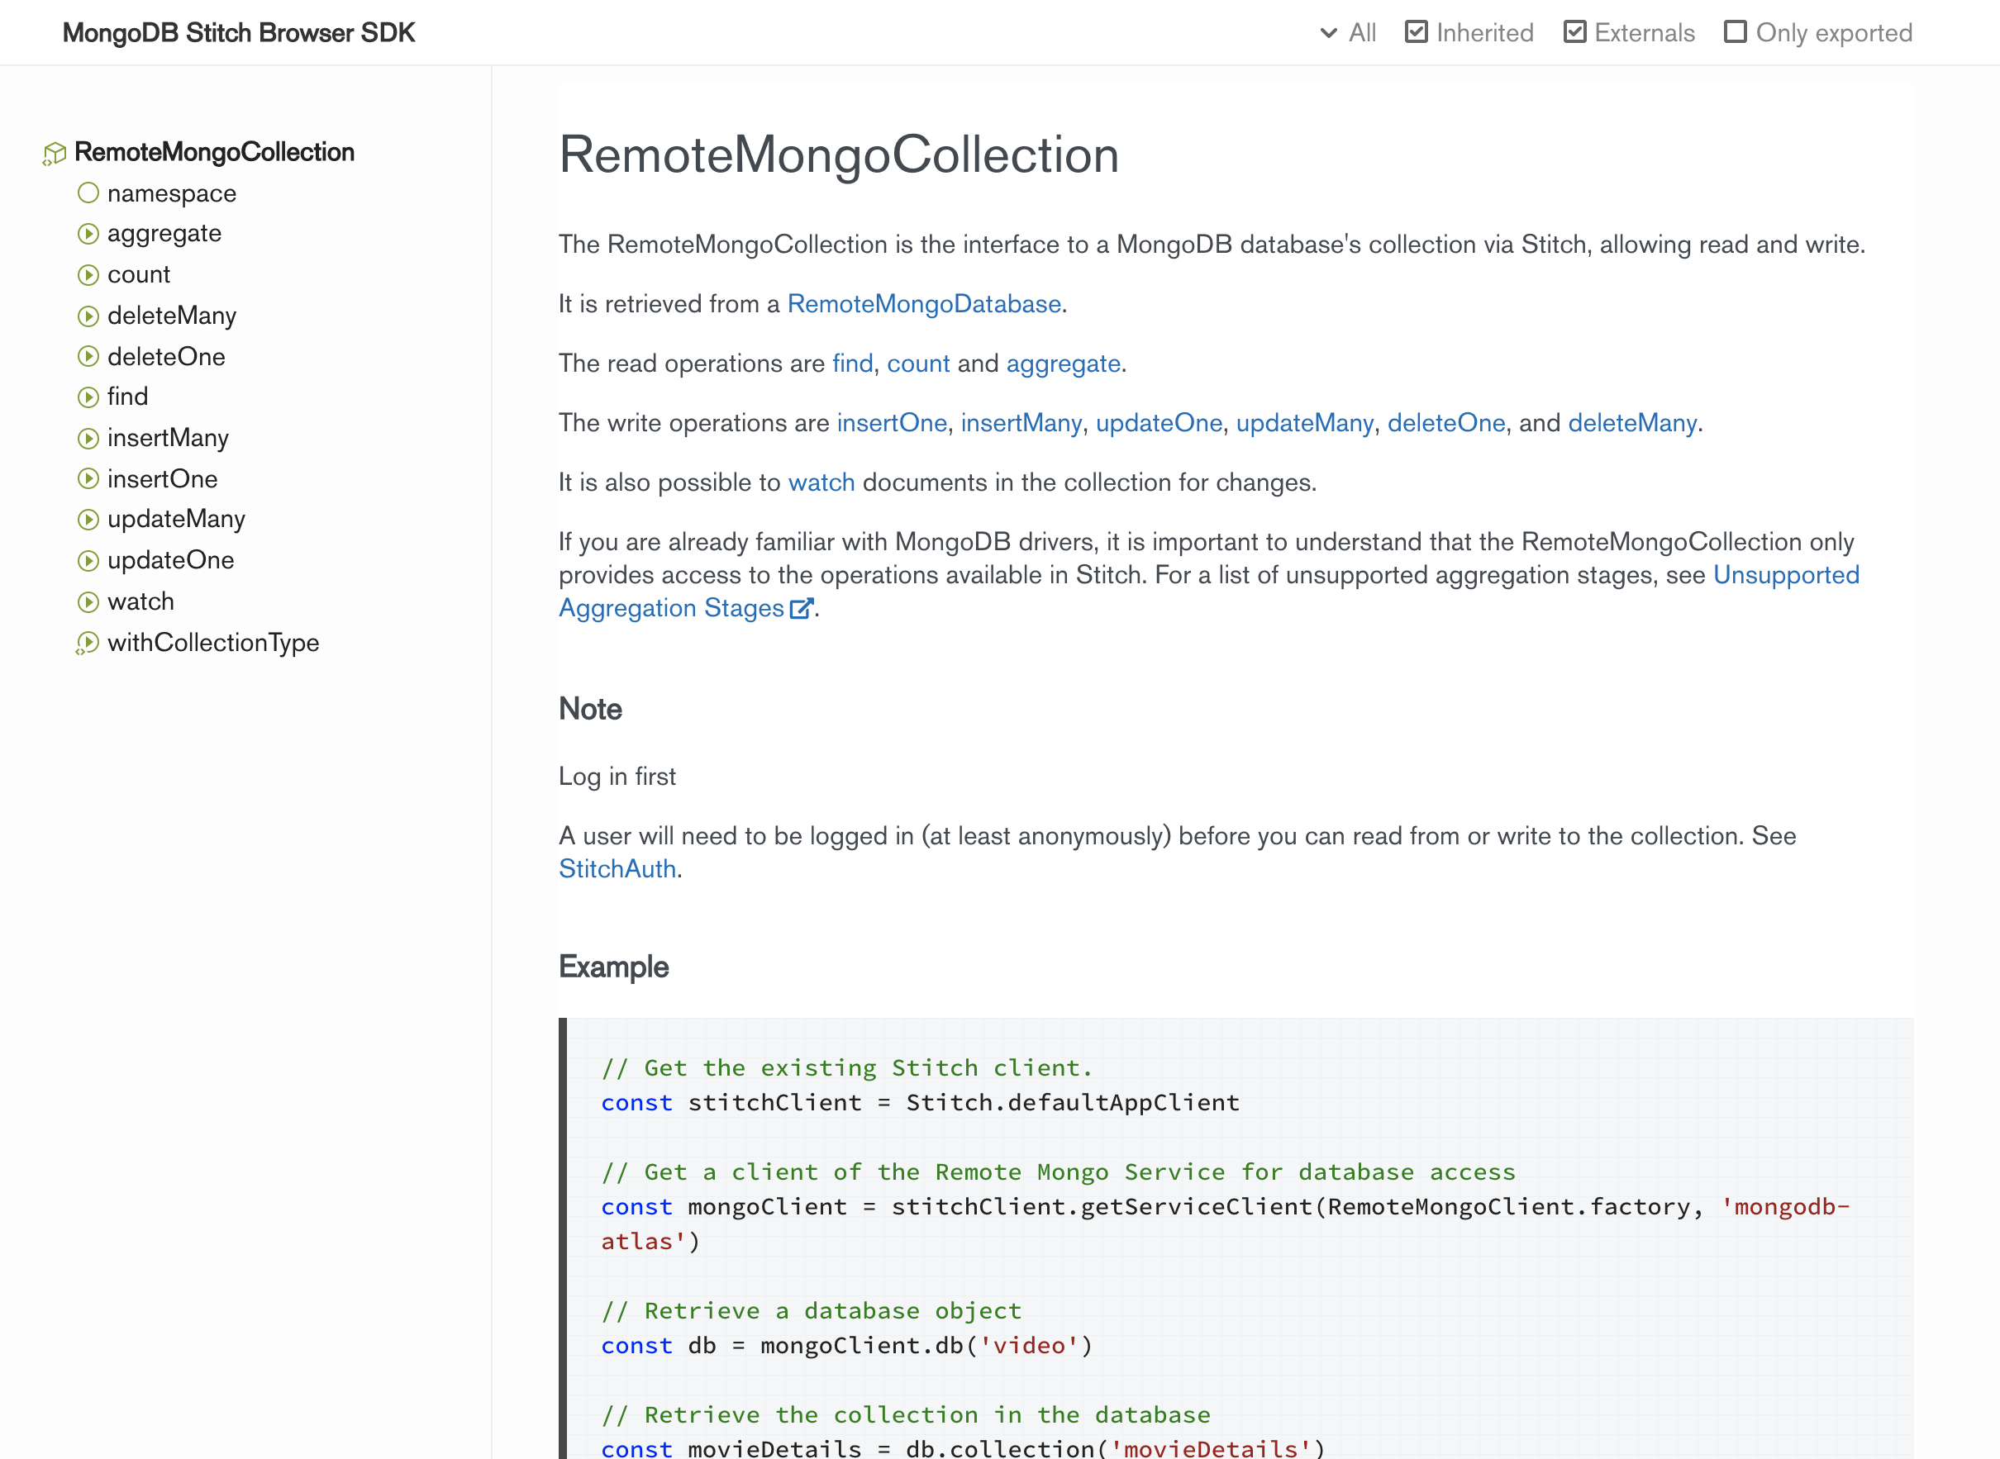Go to MongoDB Stitch Browser SDK home
This screenshot has height=1459, width=2000.
(x=239, y=33)
